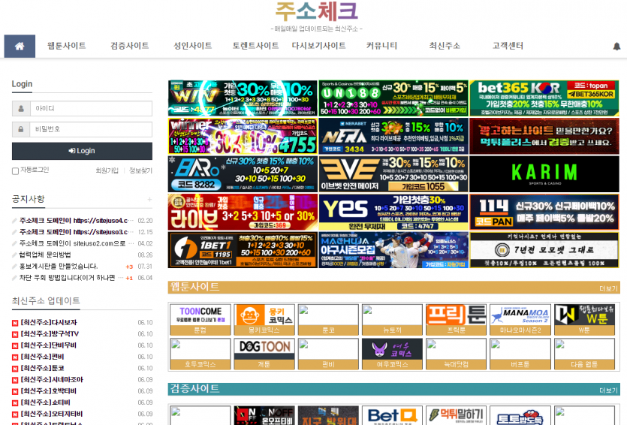Click the 주소체크 site logo
This screenshot has width=627, height=425.
point(316,11)
